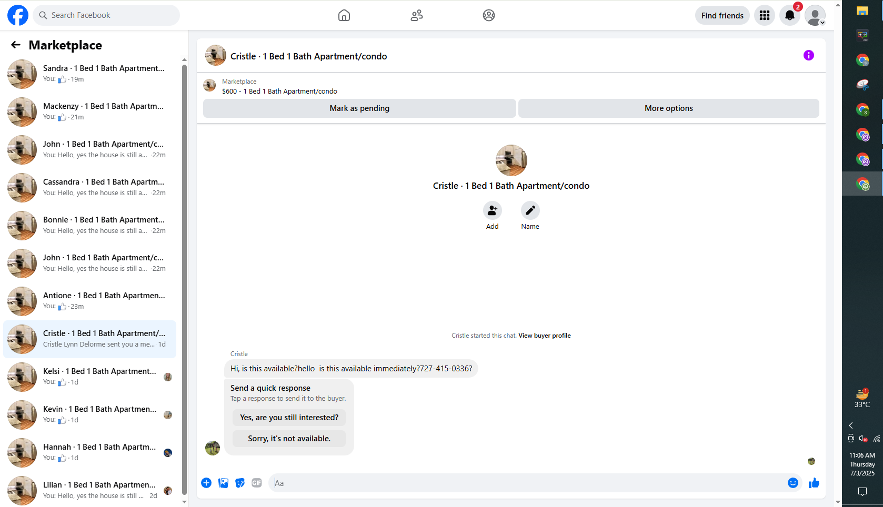The width and height of the screenshot is (883, 507).
Task: Open the Bonnie conversation
Action: (x=90, y=226)
